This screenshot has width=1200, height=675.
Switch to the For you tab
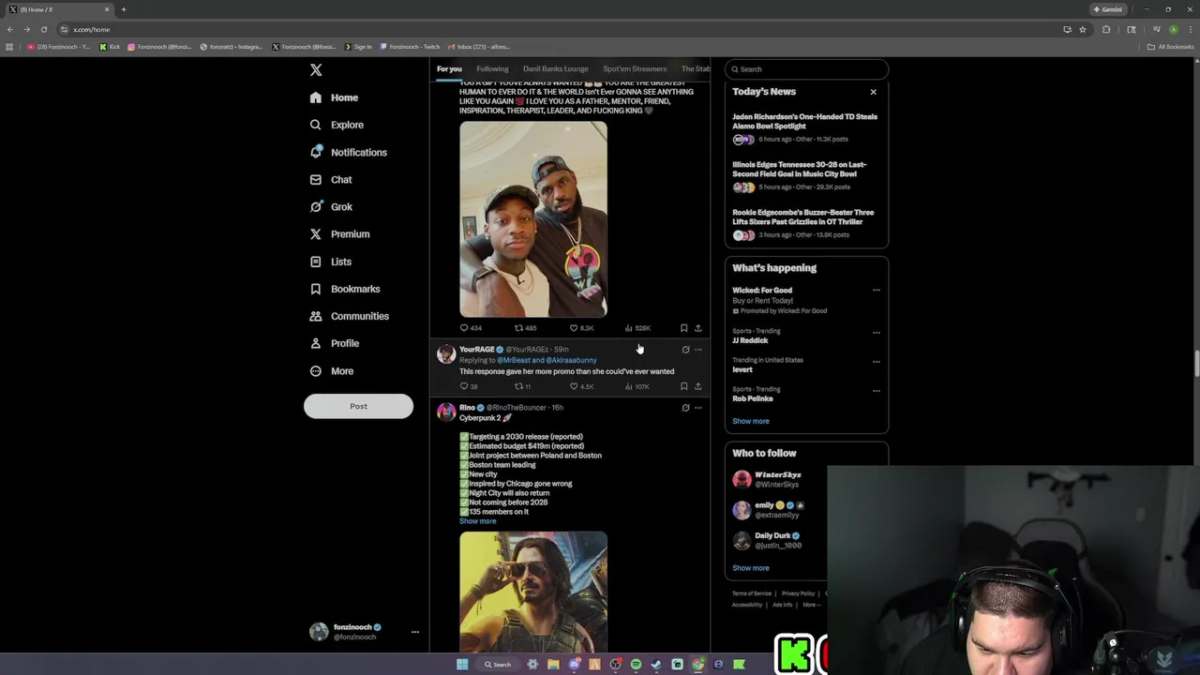tap(449, 68)
